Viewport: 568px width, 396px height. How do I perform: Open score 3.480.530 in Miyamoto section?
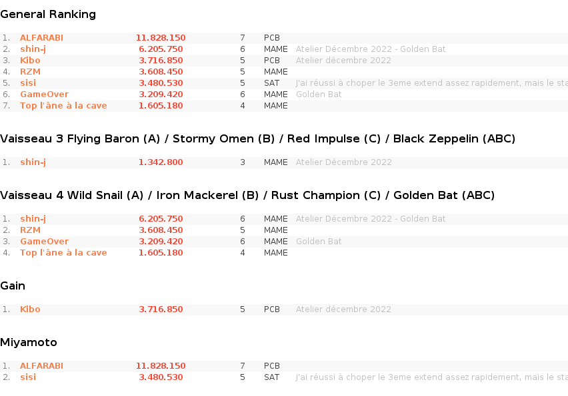pos(161,377)
